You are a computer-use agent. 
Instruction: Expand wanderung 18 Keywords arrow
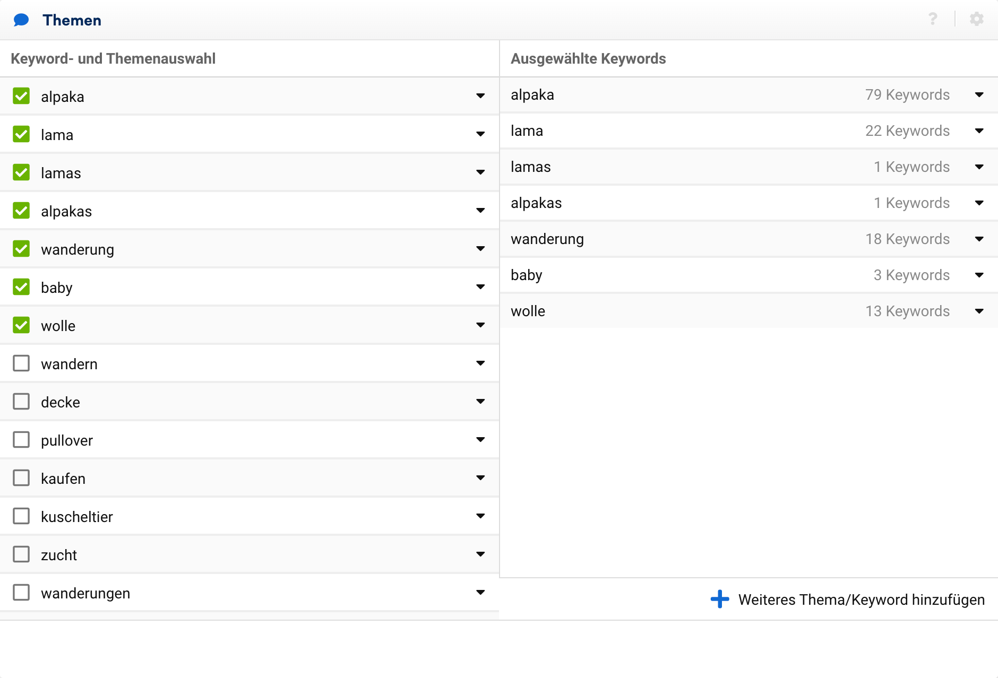tap(979, 239)
